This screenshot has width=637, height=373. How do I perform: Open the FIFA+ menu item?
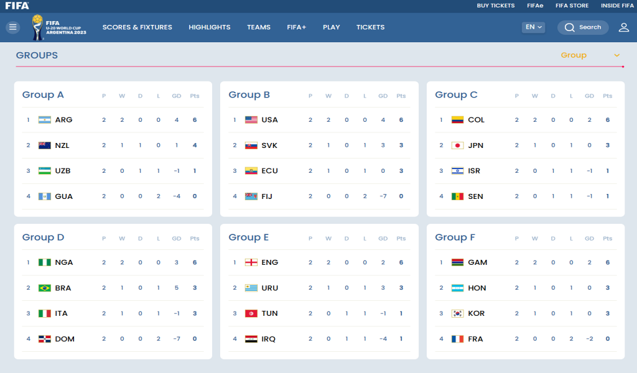click(297, 27)
